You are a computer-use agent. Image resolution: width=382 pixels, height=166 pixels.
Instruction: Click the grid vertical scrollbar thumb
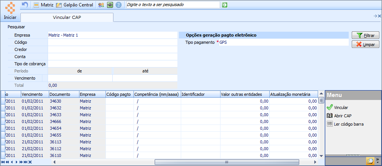tap(321, 100)
